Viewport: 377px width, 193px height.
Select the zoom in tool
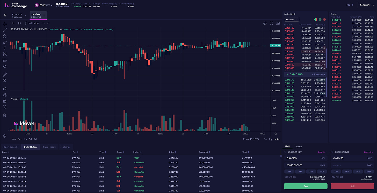[x=5, y=81]
